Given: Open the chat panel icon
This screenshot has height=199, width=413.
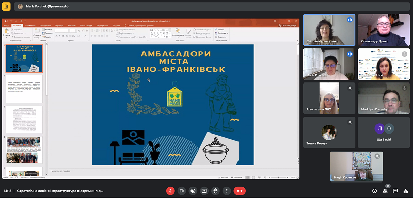Looking at the screenshot, I should click(x=395, y=191).
